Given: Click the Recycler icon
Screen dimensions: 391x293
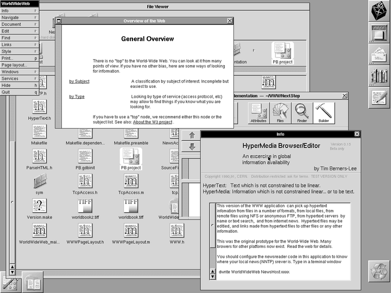Looking at the screenshot, I should click(379, 271).
